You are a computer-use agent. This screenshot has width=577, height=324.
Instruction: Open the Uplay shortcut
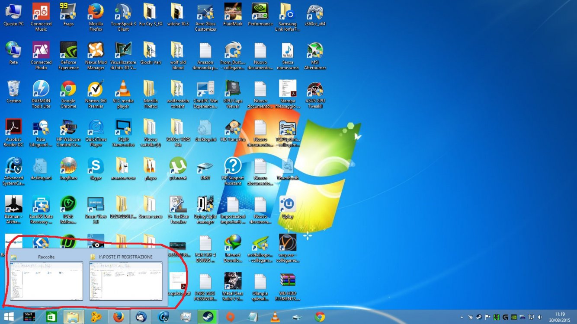click(x=288, y=207)
